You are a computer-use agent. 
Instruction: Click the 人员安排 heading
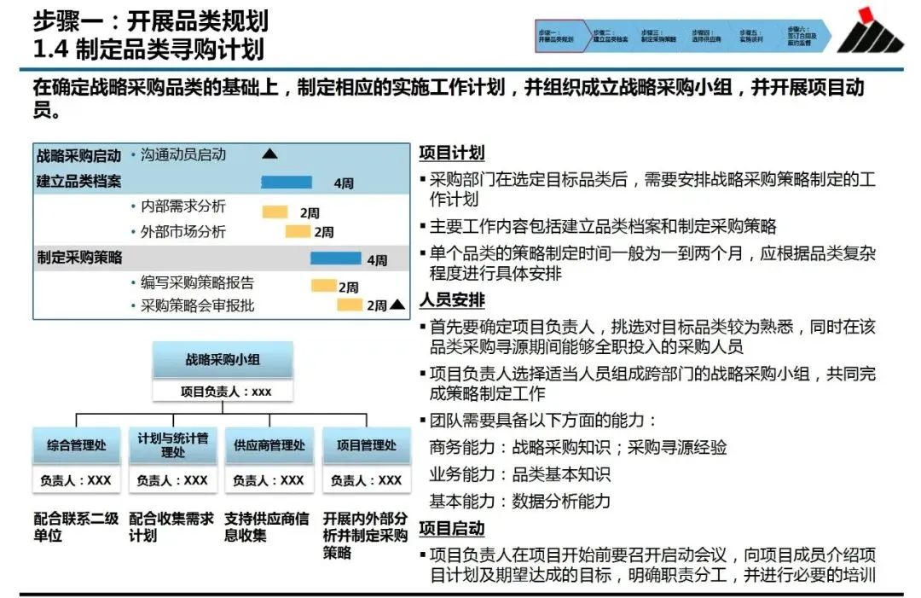(x=452, y=299)
